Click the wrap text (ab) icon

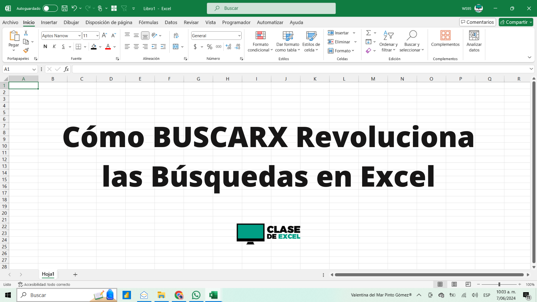pyautogui.click(x=176, y=35)
